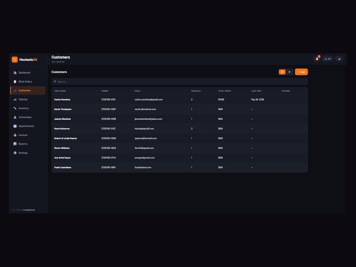Screen dimensions: 356x267
Task: Click the orange + Add button
Action: pyautogui.click(x=301, y=72)
